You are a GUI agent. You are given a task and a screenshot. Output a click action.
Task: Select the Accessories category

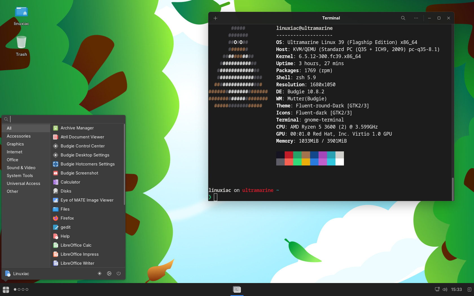[x=26, y=136]
